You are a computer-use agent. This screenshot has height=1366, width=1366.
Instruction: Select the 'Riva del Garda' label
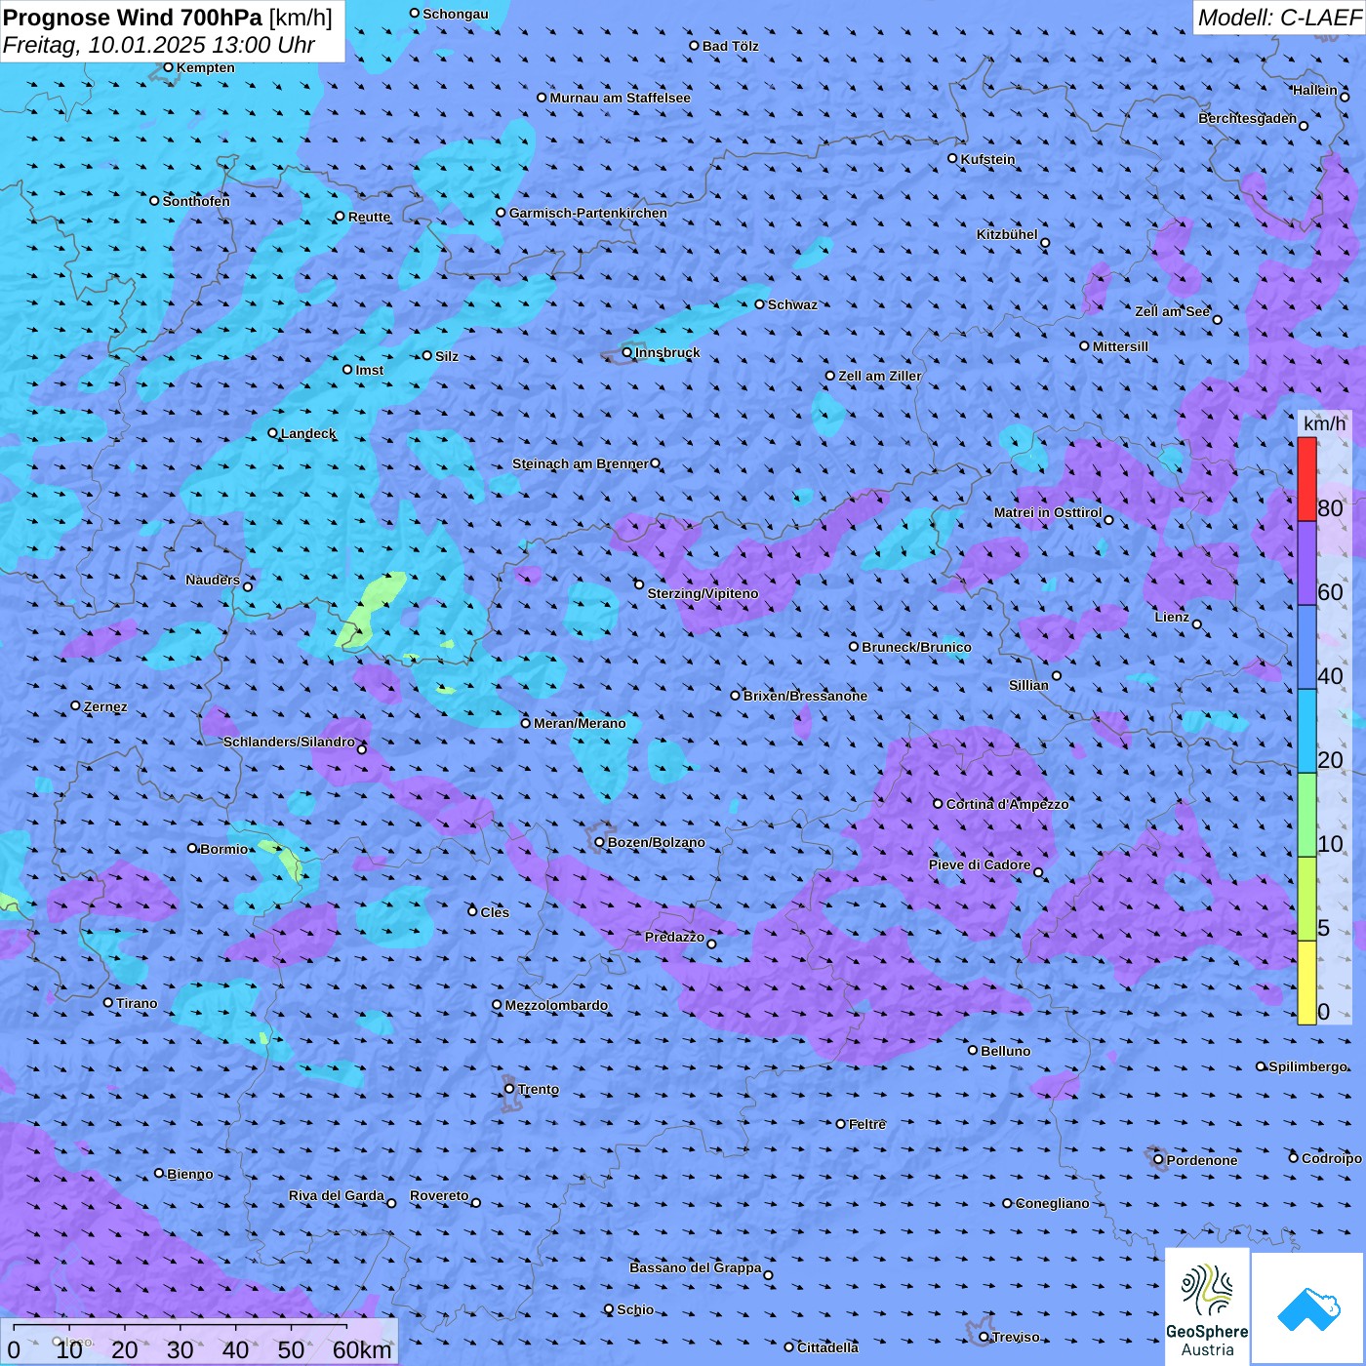337,1195
